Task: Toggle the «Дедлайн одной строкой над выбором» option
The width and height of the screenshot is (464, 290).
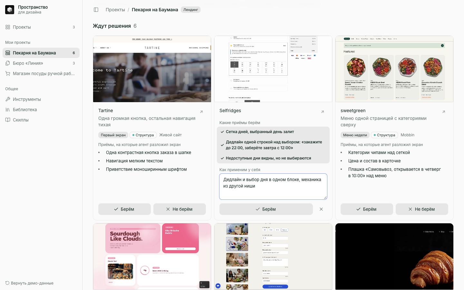Action: coord(273,145)
